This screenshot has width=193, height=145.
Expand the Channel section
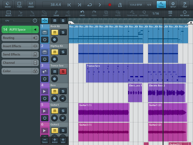click(20, 63)
